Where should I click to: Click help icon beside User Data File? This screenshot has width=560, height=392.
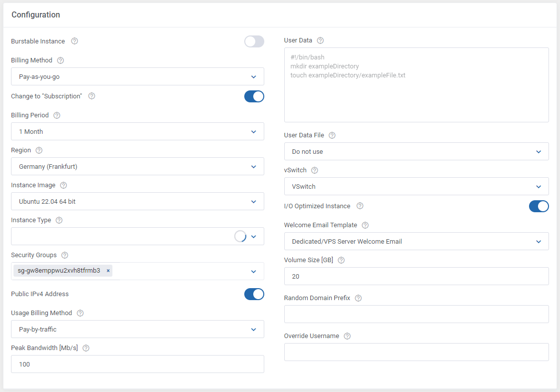tap(332, 135)
